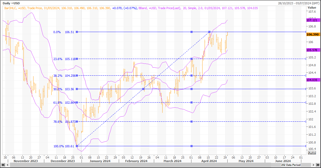
Task: Select the 23.6% 105.118 Fibonacci label
Action: 65,59
